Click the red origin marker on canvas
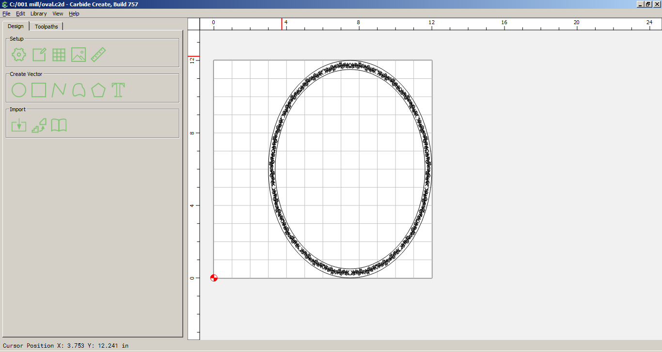 (214, 278)
